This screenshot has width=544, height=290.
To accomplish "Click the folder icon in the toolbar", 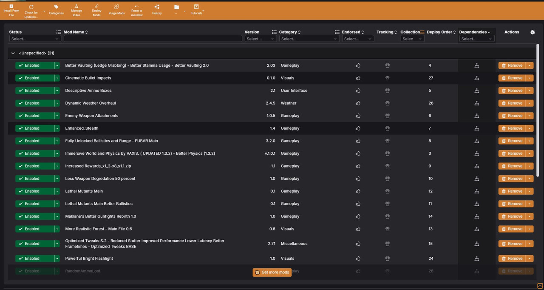I will pos(177,7).
